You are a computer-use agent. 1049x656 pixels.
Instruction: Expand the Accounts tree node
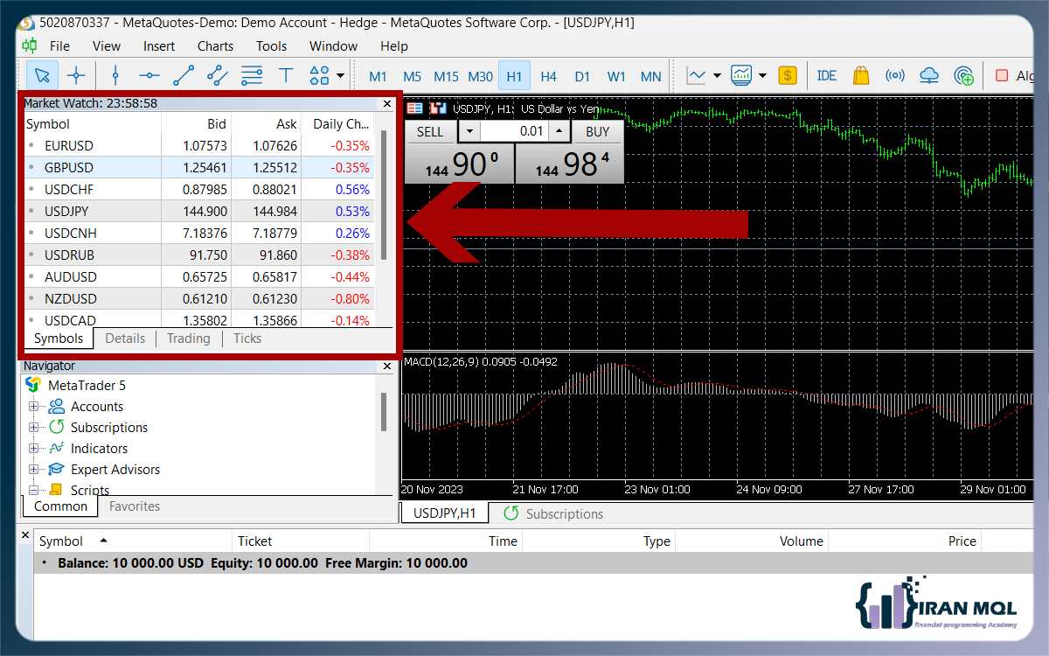[x=34, y=406]
